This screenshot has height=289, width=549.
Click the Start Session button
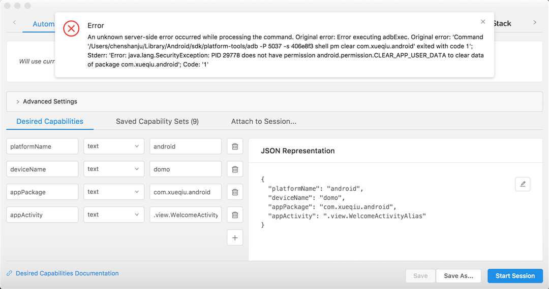pyautogui.click(x=515, y=276)
